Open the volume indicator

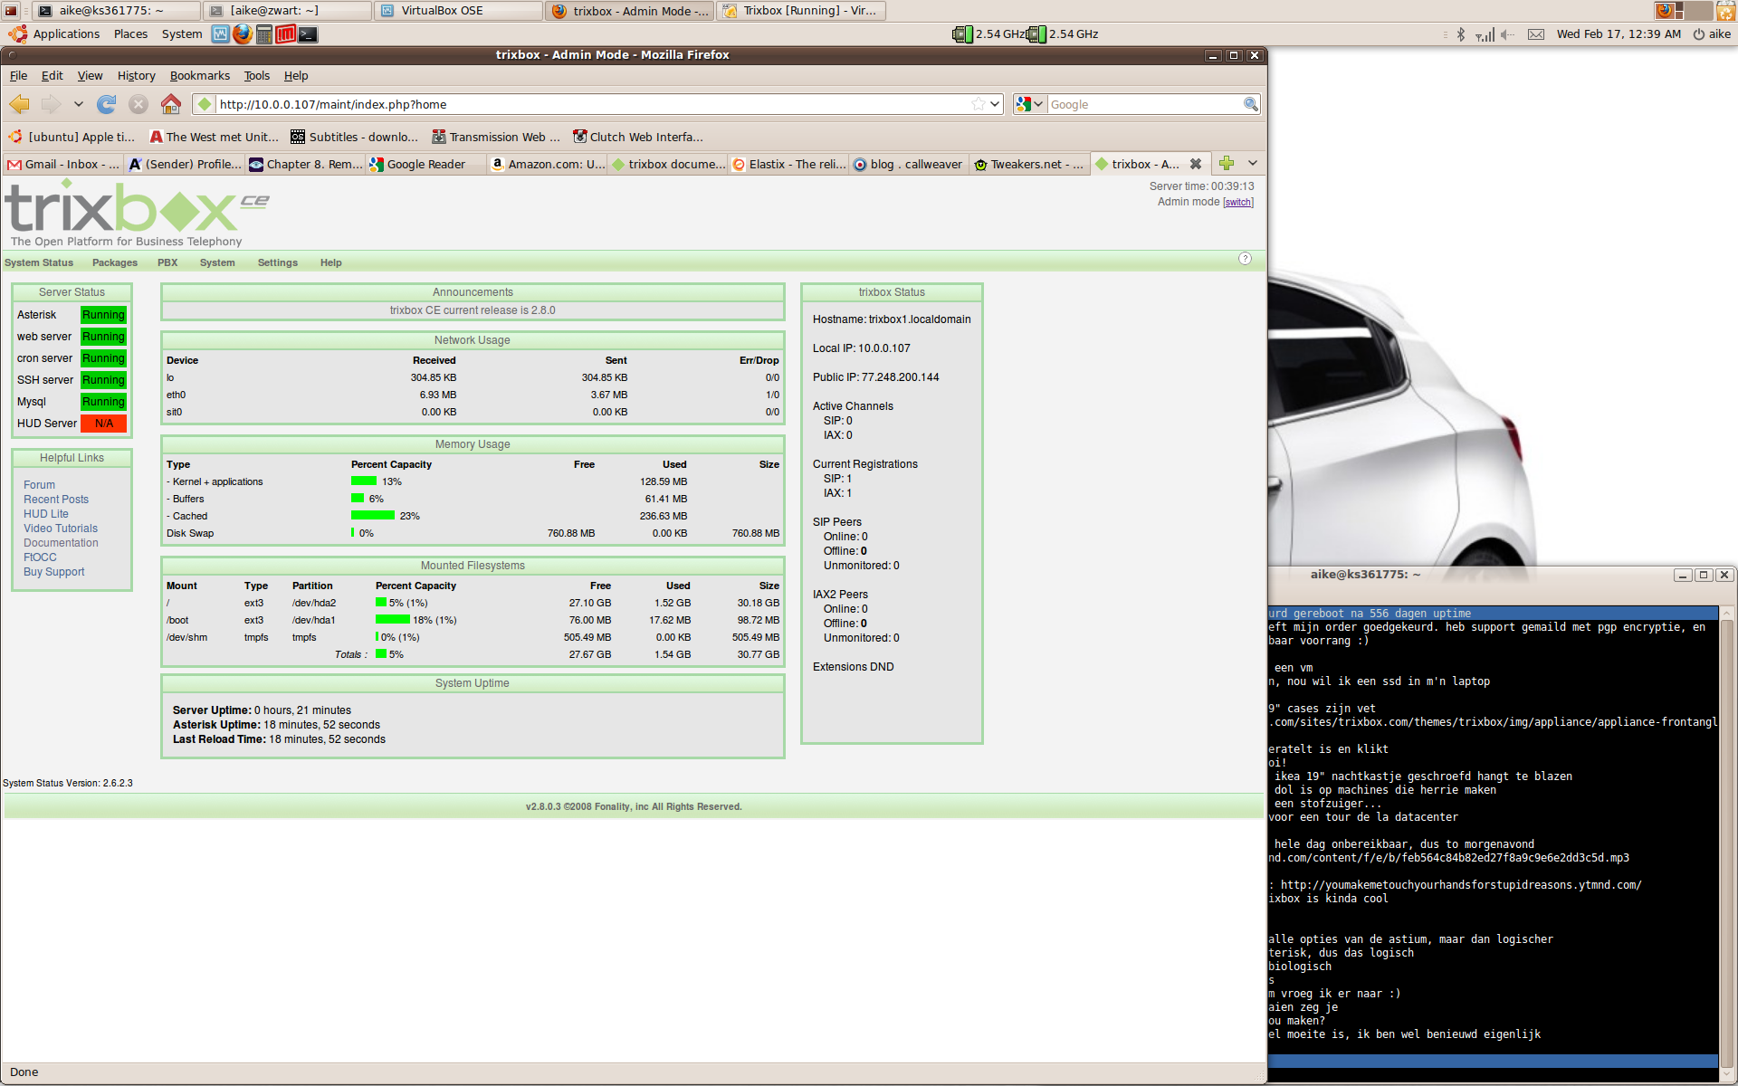coord(1507,34)
